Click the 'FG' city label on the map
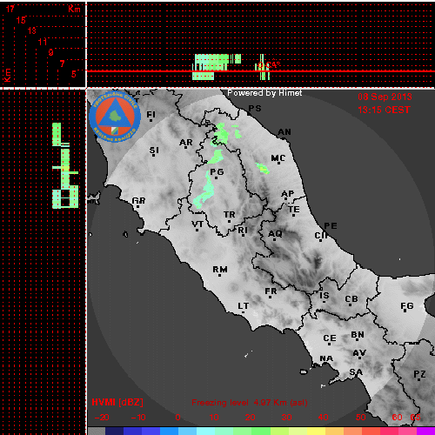The width and height of the screenshot is (435, 435). pyautogui.click(x=407, y=306)
